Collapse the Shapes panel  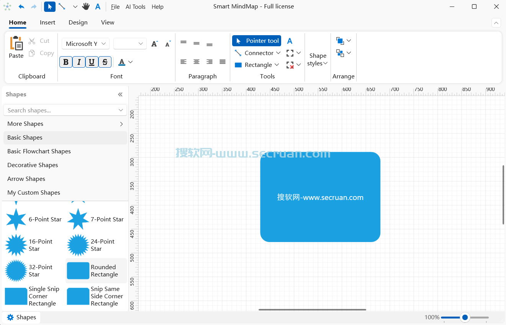(x=120, y=94)
